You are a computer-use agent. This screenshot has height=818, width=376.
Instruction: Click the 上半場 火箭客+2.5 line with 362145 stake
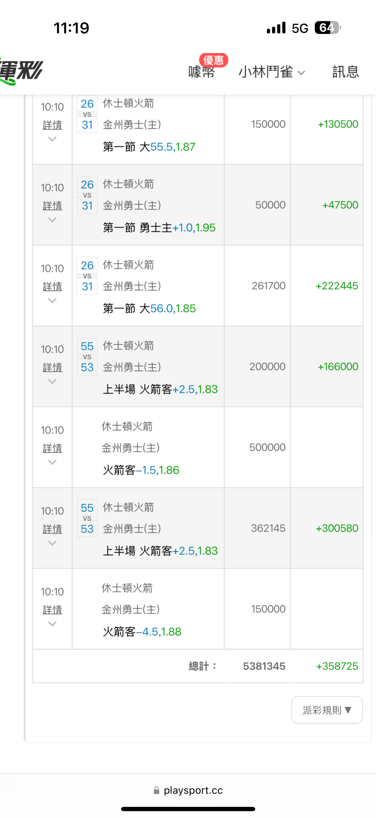click(x=160, y=551)
